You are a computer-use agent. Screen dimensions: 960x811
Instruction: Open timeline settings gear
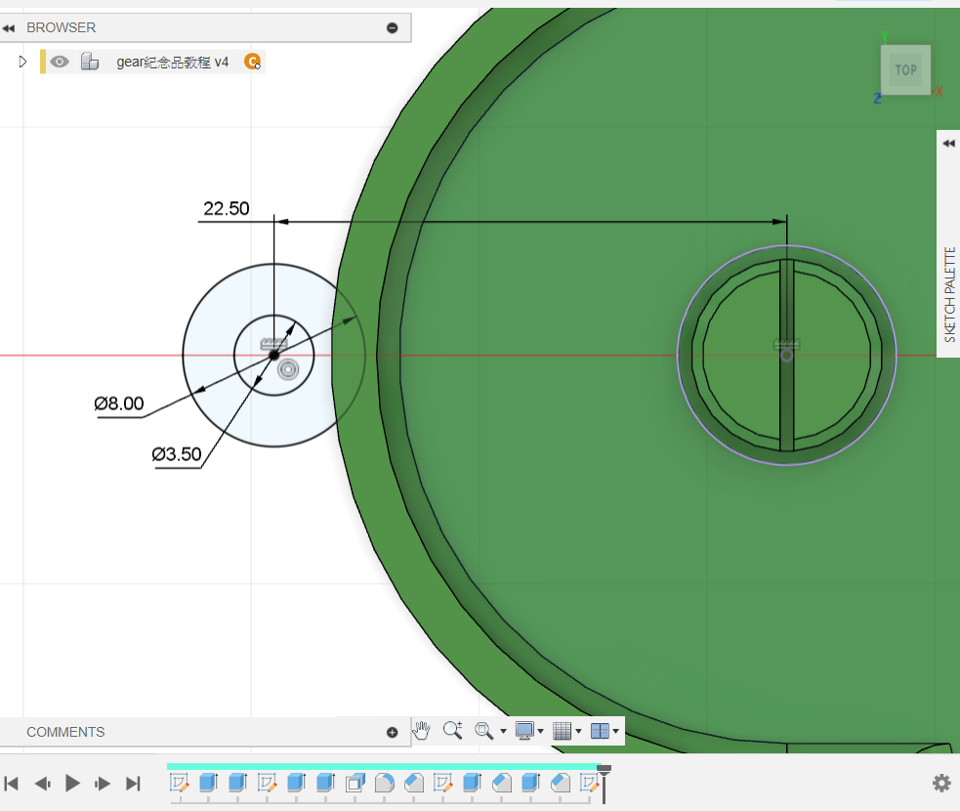tap(941, 783)
